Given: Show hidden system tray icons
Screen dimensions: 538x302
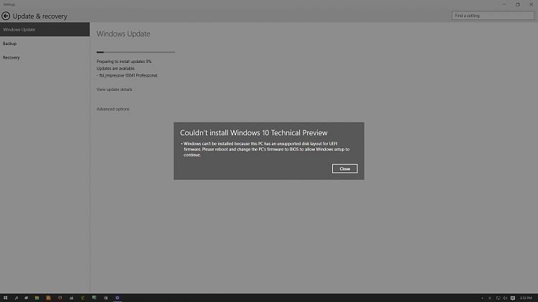Looking at the screenshot, I should [x=482, y=298].
